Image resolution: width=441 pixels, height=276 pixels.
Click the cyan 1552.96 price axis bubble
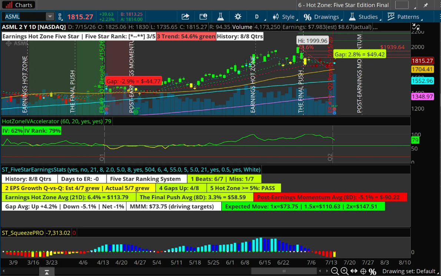pos(422,81)
